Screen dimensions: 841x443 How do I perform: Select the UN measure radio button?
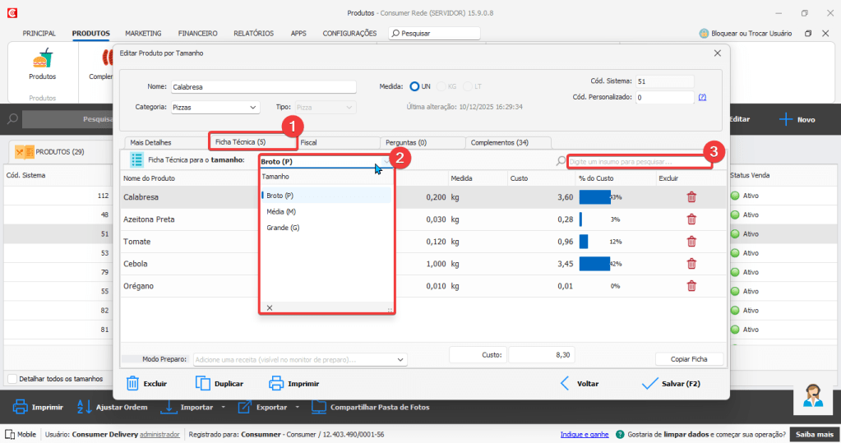[414, 86]
